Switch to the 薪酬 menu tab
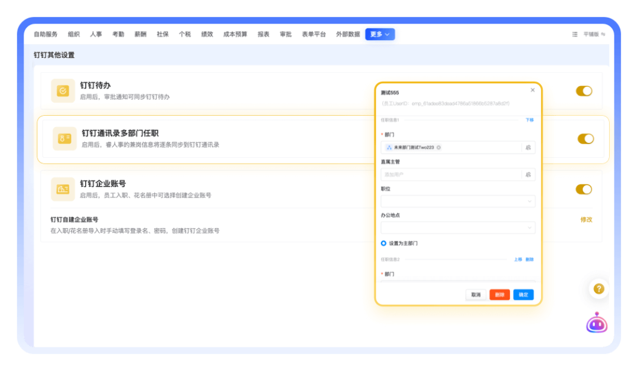The image size is (638, 371). tap(141, 34)
